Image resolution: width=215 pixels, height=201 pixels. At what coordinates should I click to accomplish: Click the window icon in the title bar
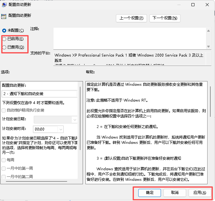click(3, 5)
